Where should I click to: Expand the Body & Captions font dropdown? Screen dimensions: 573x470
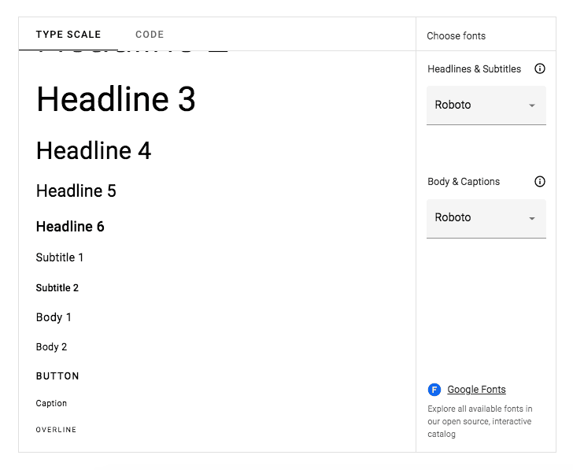tap(486, 218)
